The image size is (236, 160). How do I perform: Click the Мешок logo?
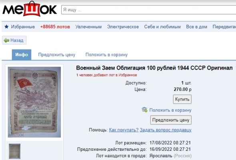tap(30, 9)
